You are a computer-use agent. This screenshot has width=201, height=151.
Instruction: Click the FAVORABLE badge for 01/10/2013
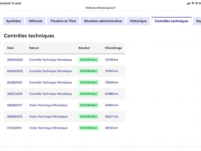tap(89, 128)
